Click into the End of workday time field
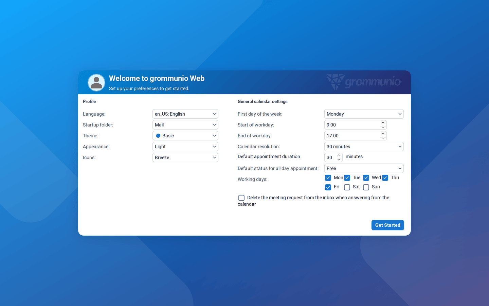Screen dimensions: 489x306 click(x=352, y=136)
